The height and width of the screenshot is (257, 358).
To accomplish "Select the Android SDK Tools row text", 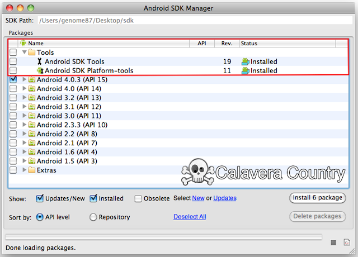I will tap(74, 61).
